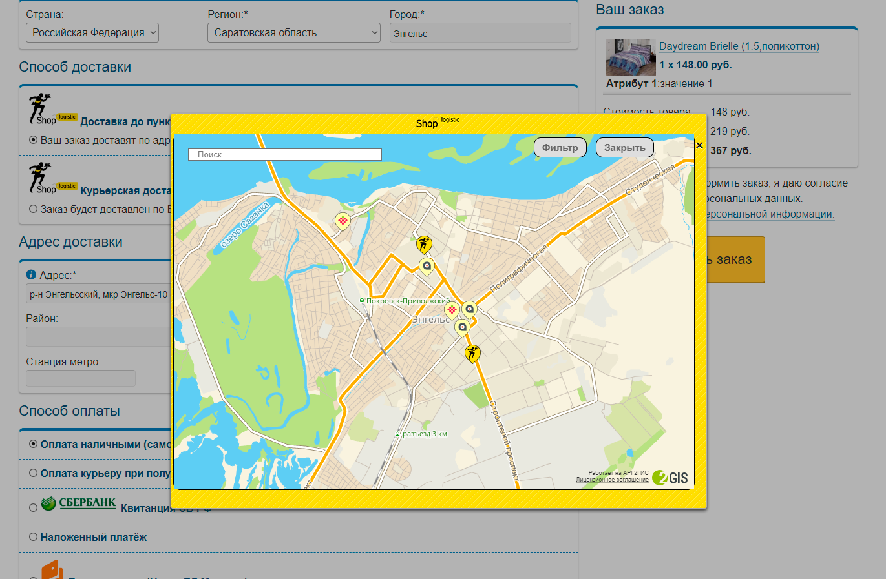Open the Лицензионное соглашение link
The width and height of the screenshot is (886, 579).
(613, 480)
